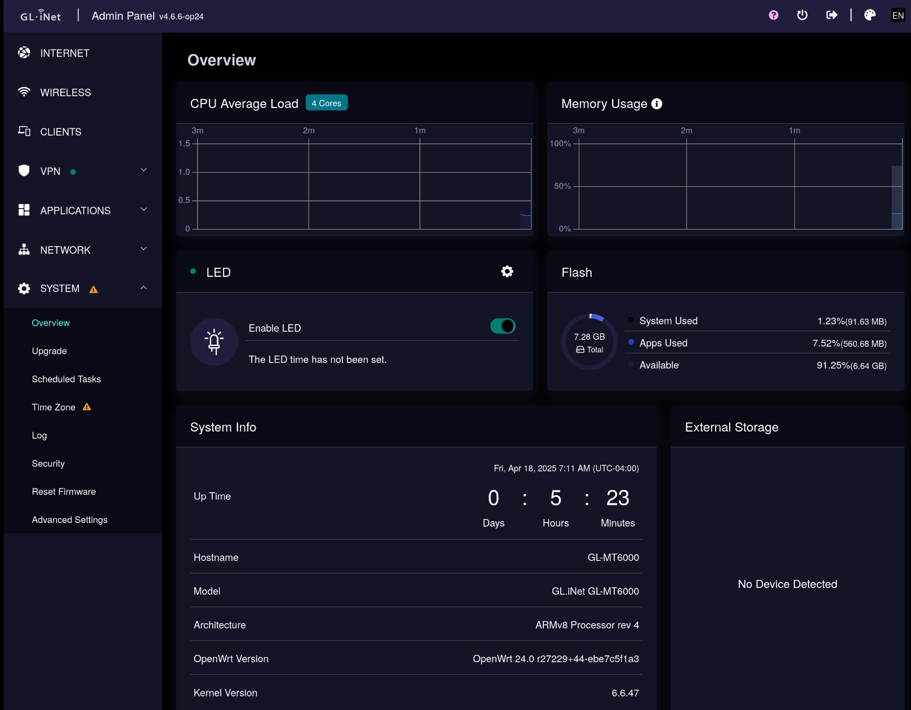
Task: Open LED settings gear icon
Action: point(507,272)
